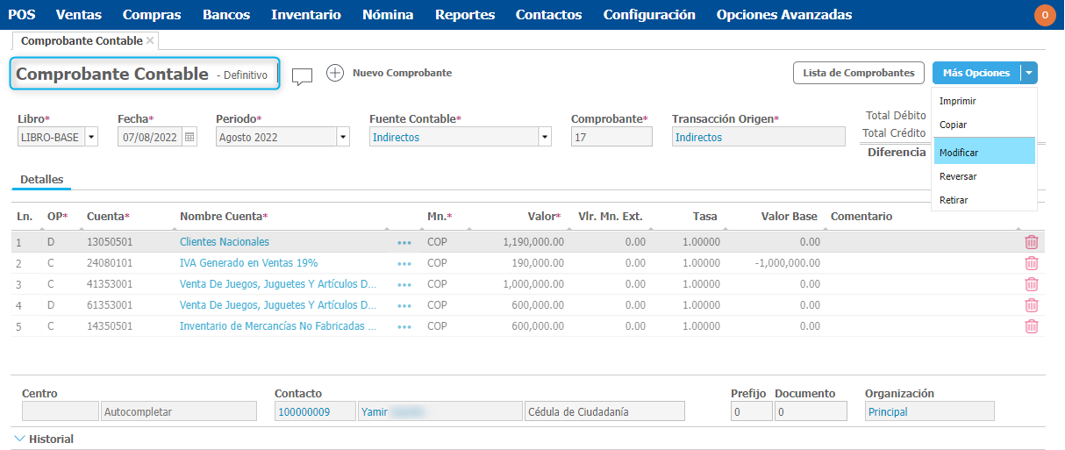The width and height of the screenshot is (1065, 450).
Task: Expand the Libro dropdown
Action: [x=91, y=137]
